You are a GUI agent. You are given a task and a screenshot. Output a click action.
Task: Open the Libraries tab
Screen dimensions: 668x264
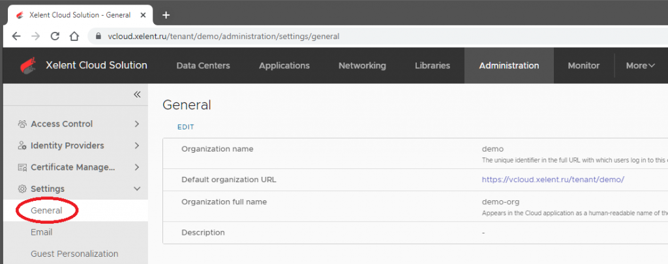[x=433, y=66]
